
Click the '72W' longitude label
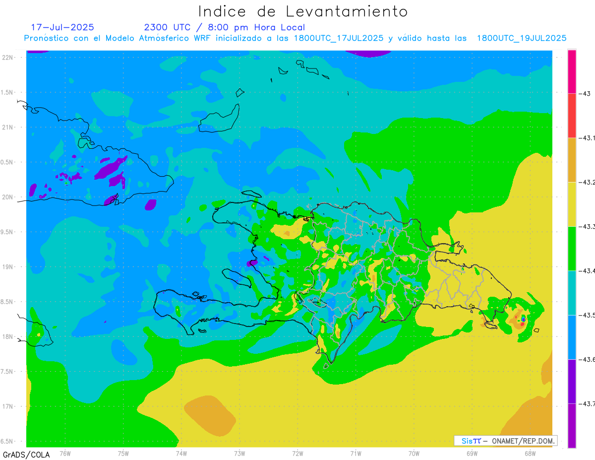[297, 454]
